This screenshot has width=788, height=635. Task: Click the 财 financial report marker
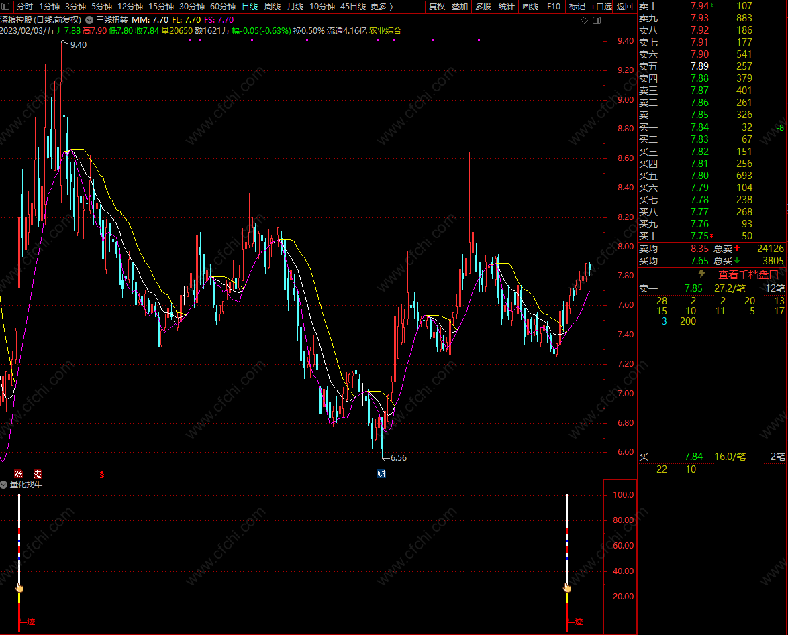point(381,474)
